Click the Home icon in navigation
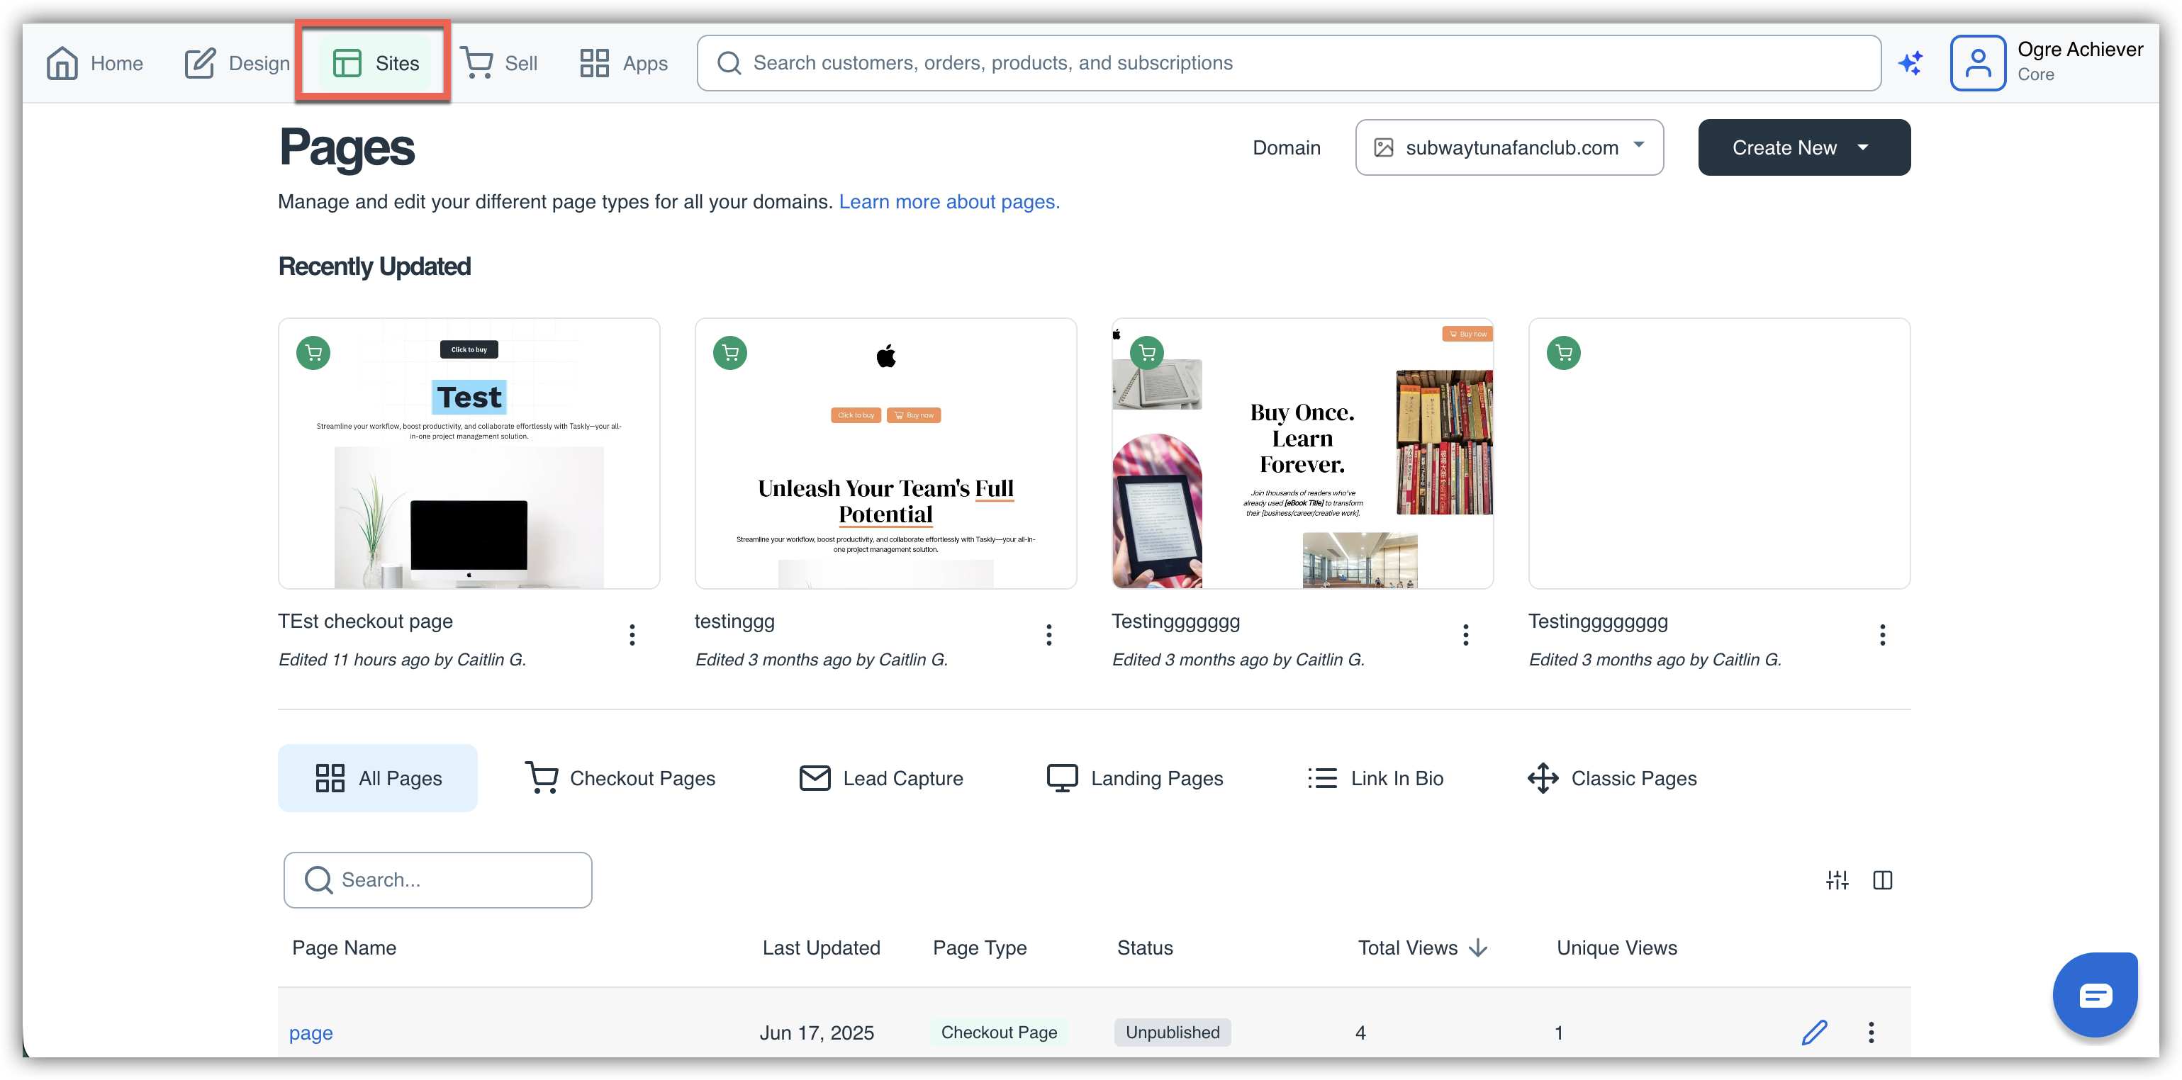2182x1080 pixels. tap(62, 64)
